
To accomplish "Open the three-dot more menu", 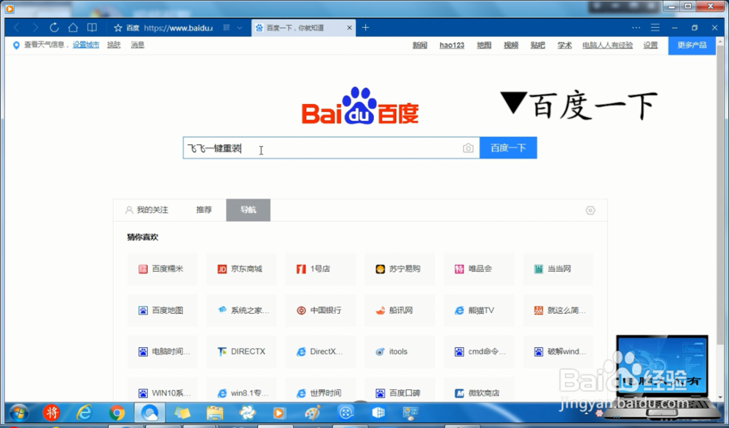I will pos(636,28).
